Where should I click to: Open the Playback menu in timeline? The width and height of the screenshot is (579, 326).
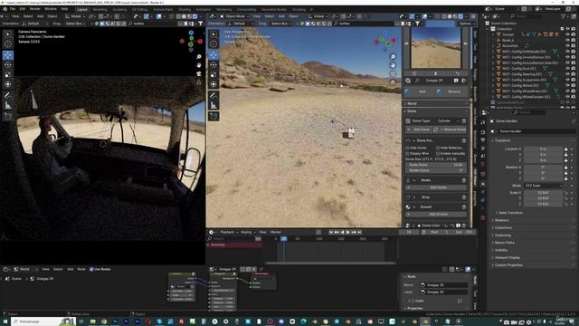[227, 232]
